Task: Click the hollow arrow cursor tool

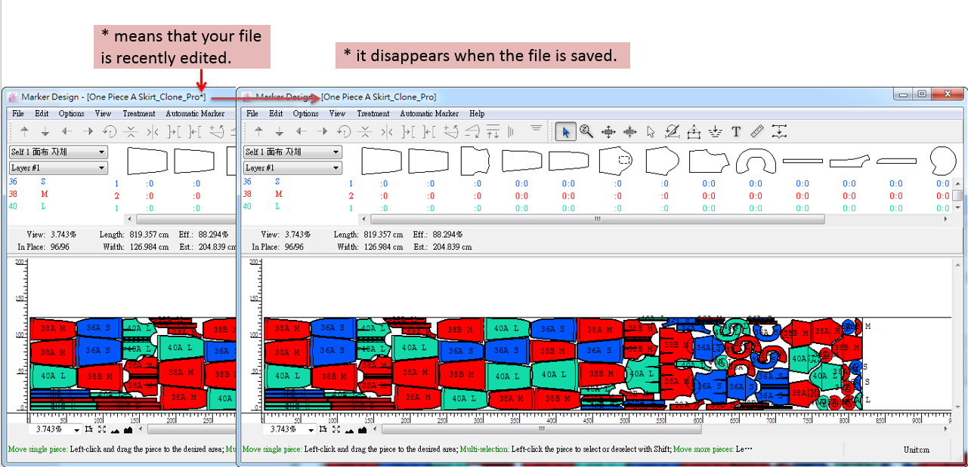Action: 651,132
